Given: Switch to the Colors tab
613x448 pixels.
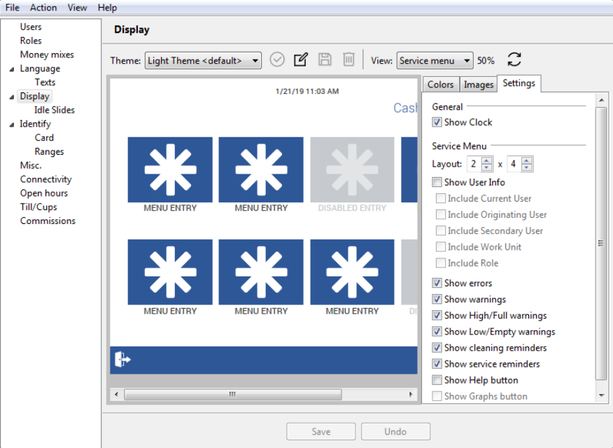Looking at the screenshot, I should click(440, 84).
